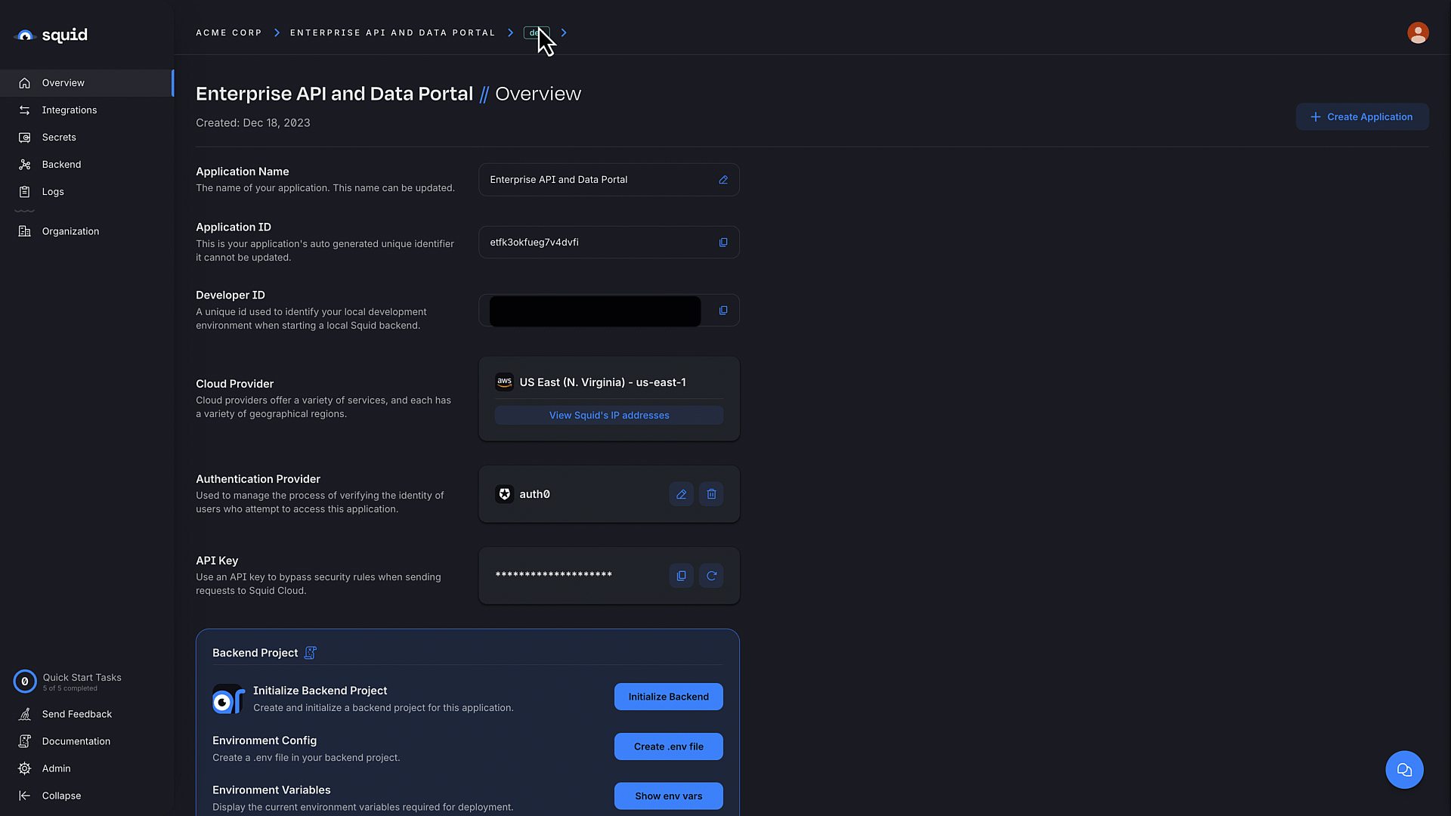Click the edit icon for Application Name

pyautogui.click(x=723, y=179)
